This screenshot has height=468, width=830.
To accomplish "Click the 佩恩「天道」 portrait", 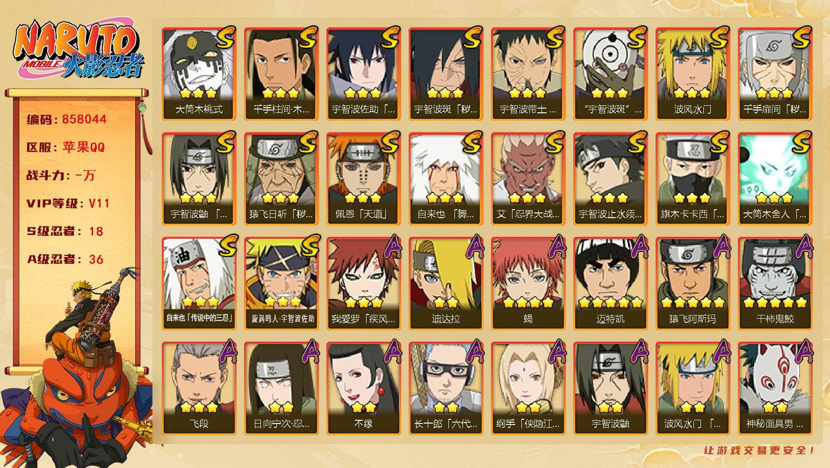I will 363,178.
